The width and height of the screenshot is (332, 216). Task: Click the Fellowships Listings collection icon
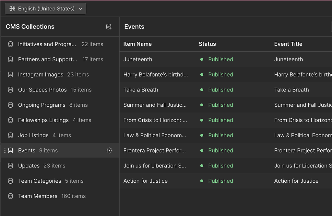[10, 120]
